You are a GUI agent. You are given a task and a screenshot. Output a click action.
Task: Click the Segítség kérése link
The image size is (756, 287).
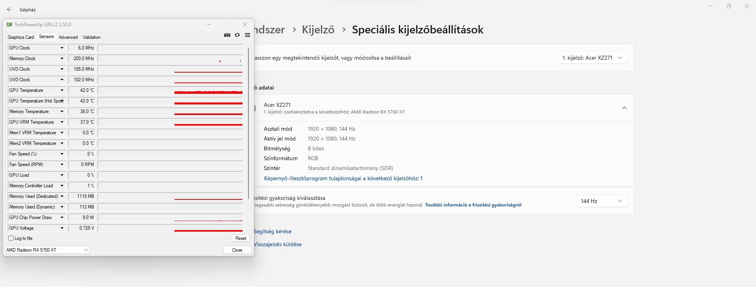tap(272, 232)
